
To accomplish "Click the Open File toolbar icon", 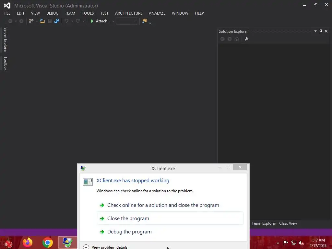I will (x=42, y=21).
